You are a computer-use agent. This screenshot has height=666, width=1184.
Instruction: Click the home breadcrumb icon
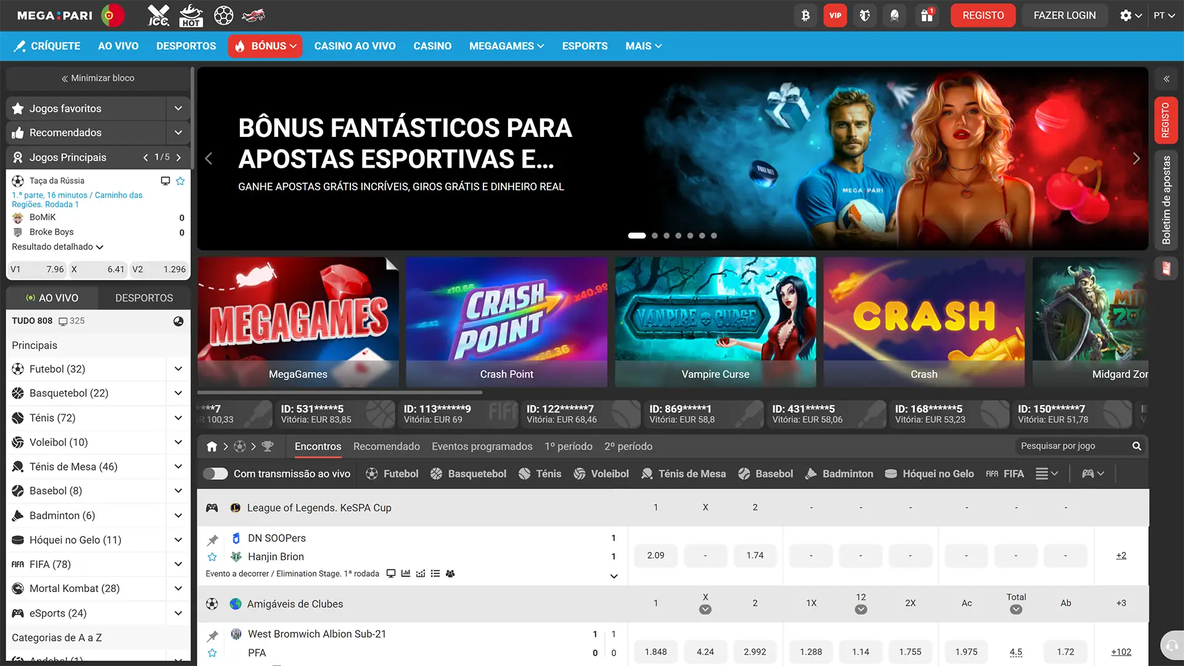pos(212,446)
